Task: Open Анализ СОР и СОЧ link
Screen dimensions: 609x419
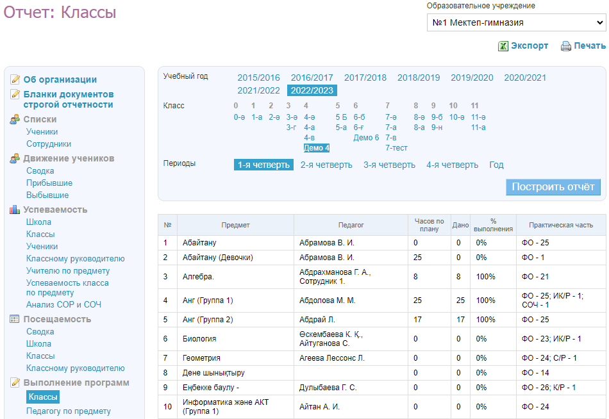Action: pyautogui.click(x=63, y=304)
